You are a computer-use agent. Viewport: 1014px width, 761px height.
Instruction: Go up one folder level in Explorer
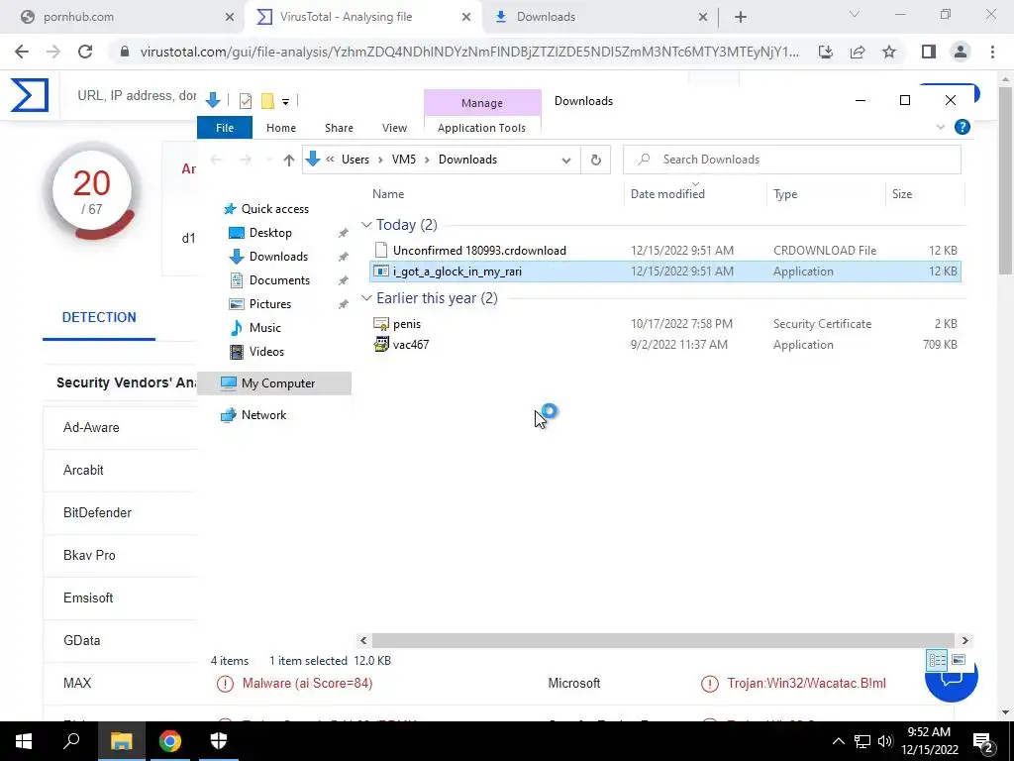(289, 160)
